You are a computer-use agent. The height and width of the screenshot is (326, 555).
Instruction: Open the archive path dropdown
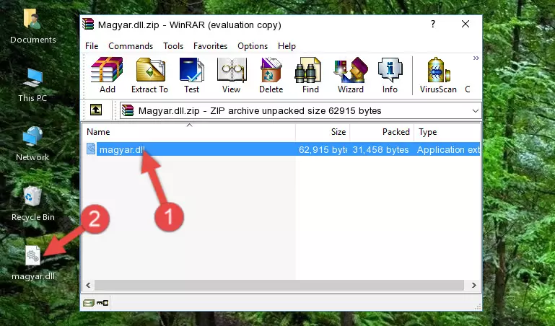click(476, 110)
